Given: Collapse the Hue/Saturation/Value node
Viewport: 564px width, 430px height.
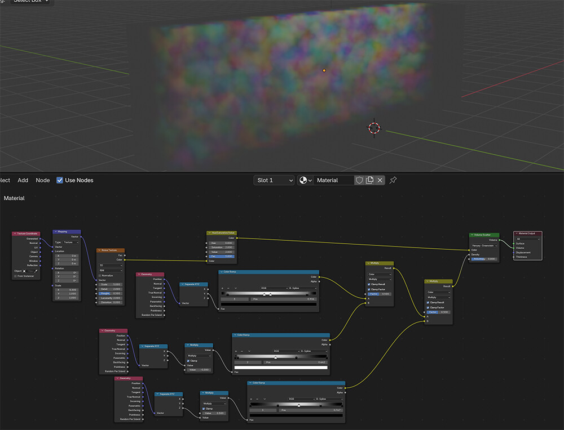Looking at the screenshot, I should click(209, 232).
